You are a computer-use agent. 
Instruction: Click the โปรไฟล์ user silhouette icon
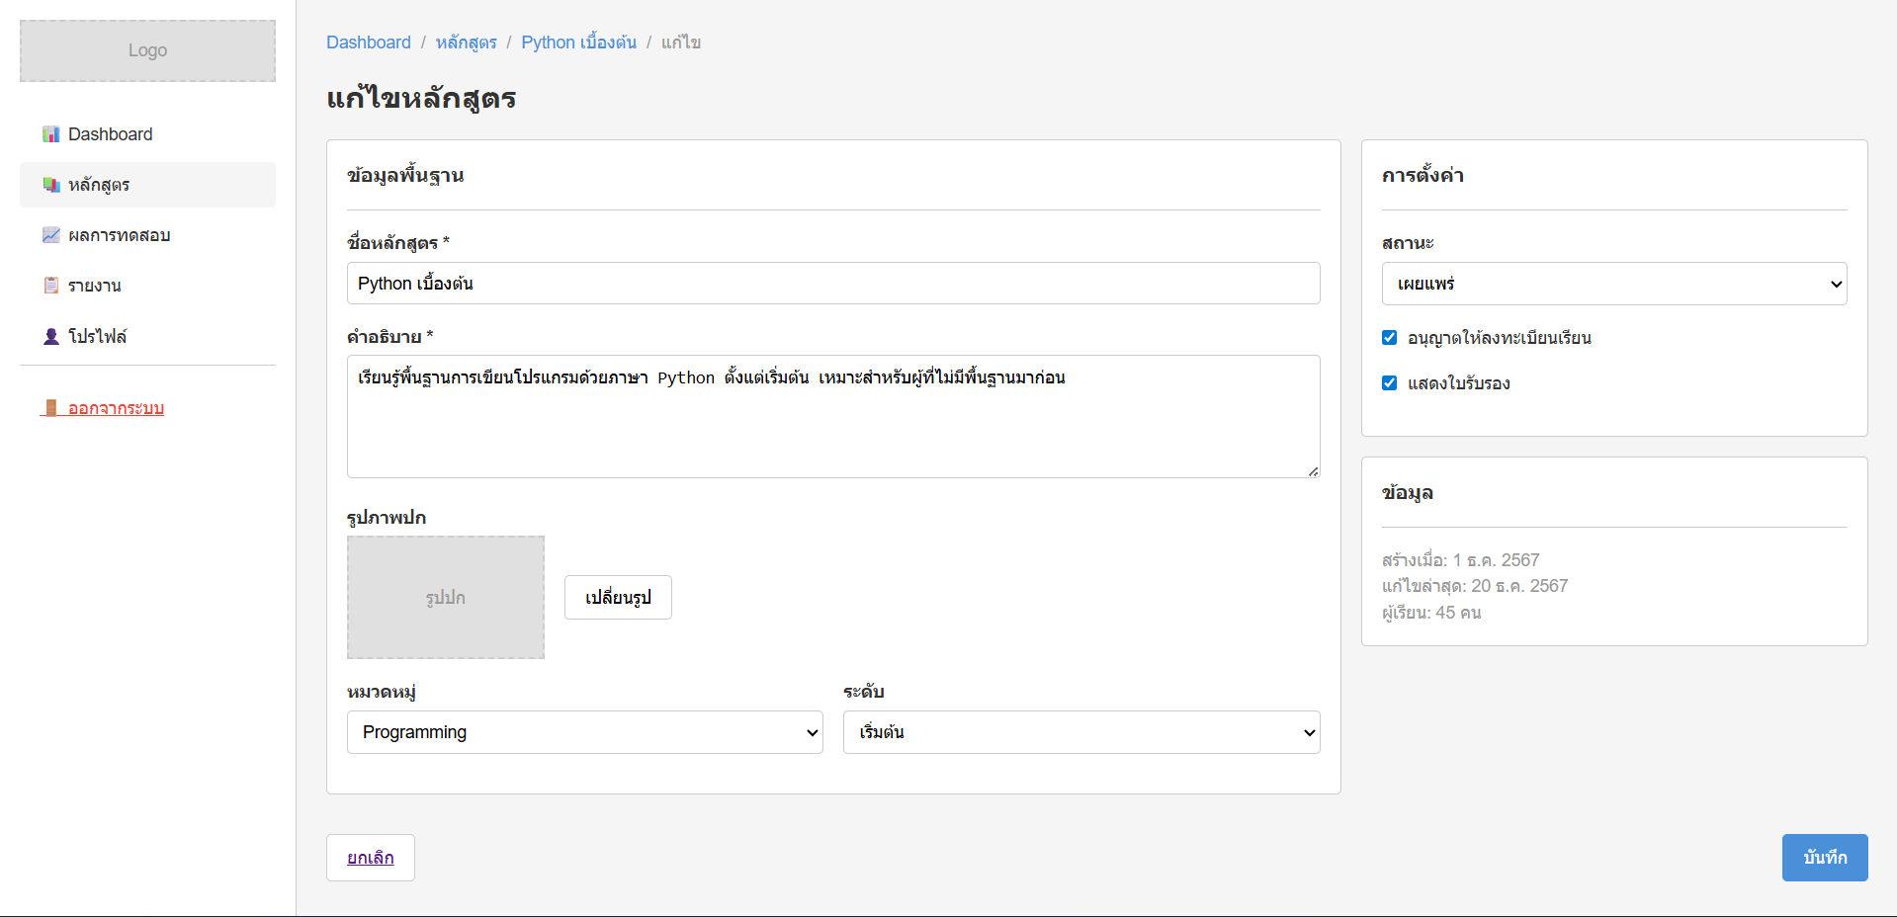pyautogui.click(x=51, y=336)
